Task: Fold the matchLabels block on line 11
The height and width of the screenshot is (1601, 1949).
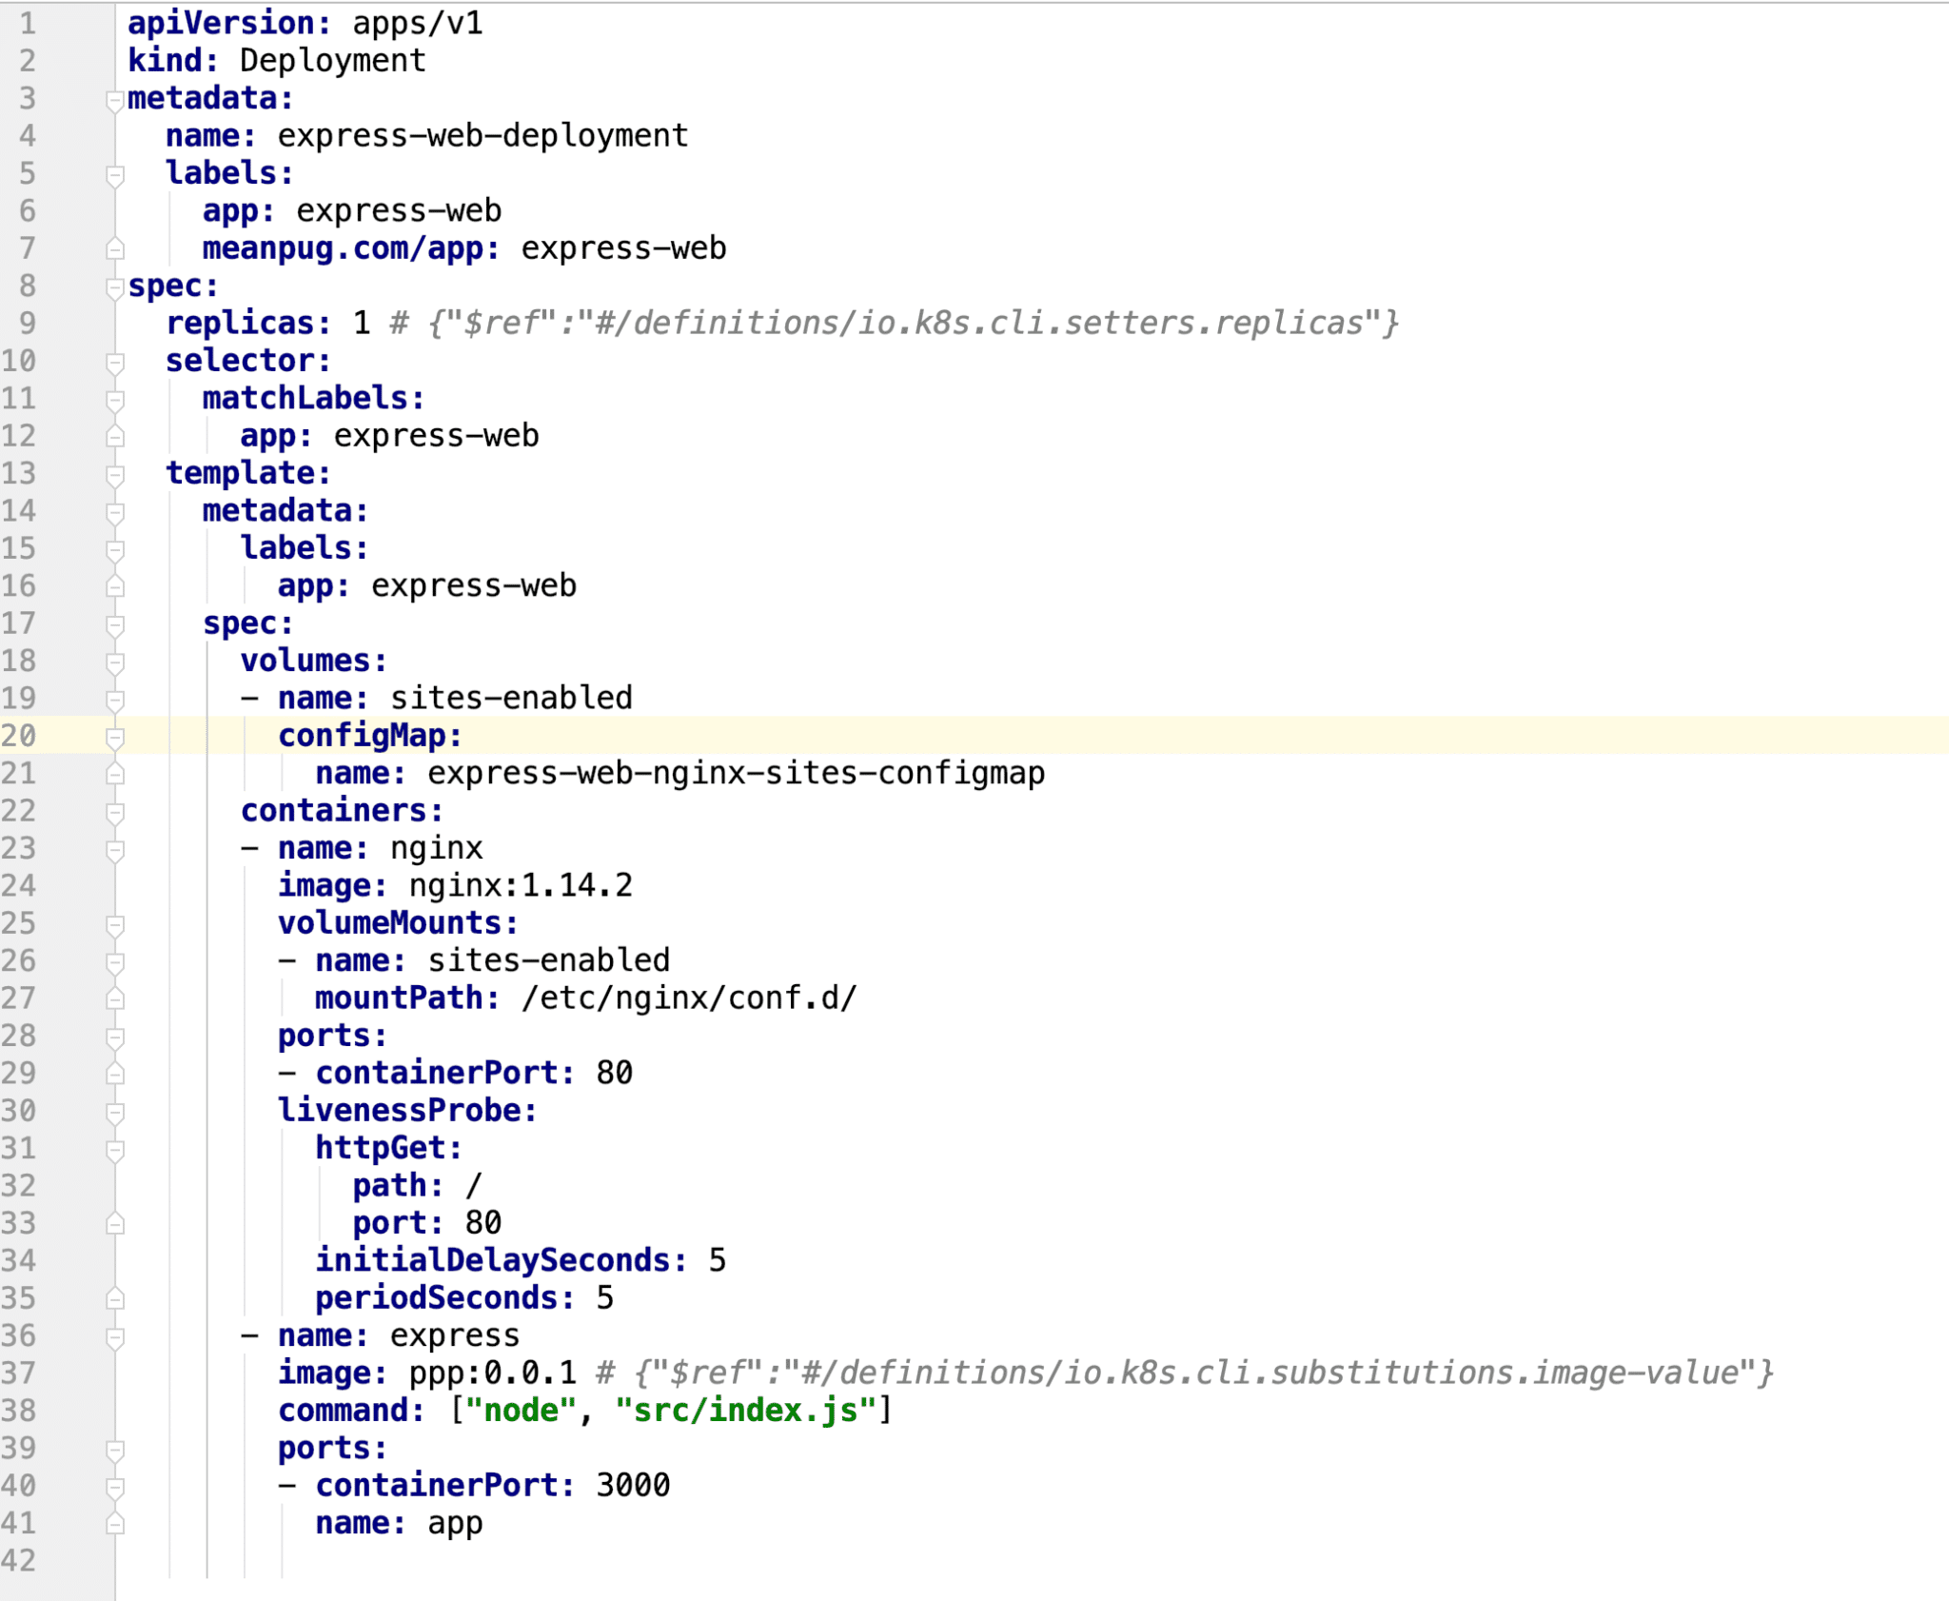Action: pyautogui.click(x=114, y=399)
